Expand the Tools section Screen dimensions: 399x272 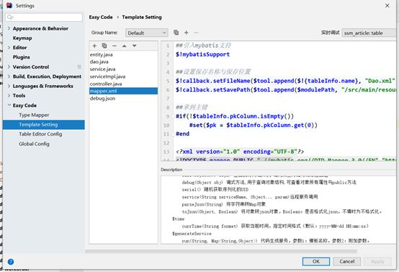pyautogui.click(x=9, y=95)
